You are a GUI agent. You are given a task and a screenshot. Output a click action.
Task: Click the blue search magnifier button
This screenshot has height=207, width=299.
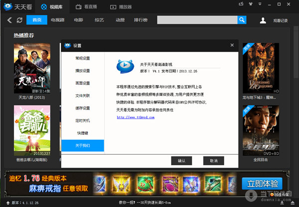click(242, 20)
